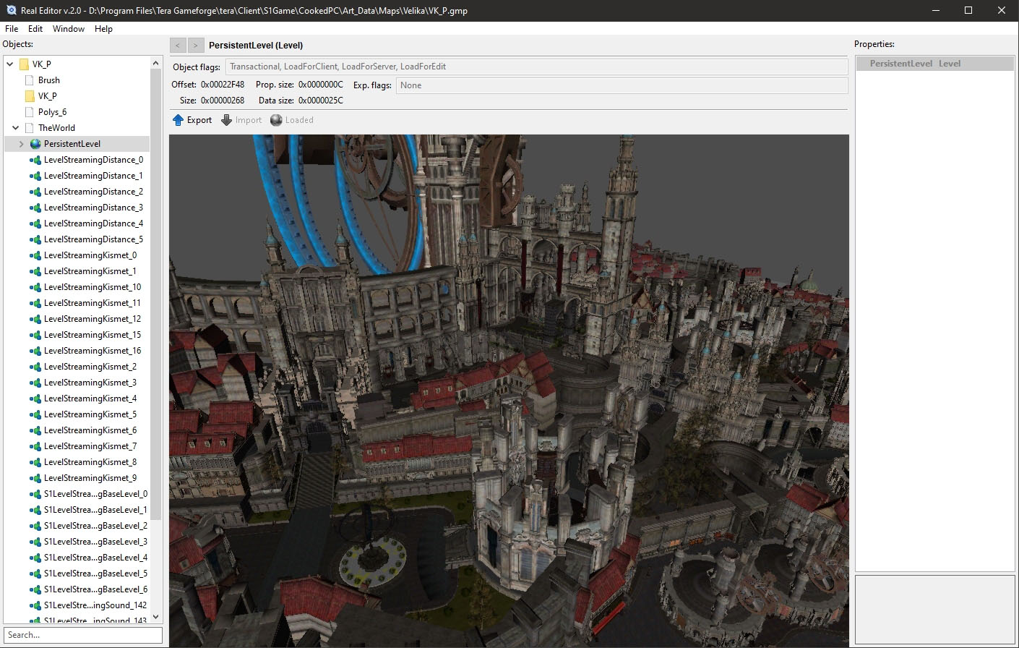Click the objects tree scroll up arrow

pos(156,64)
